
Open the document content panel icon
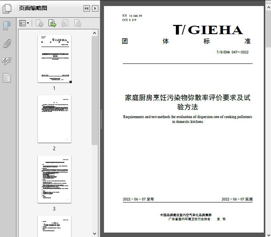click(7, 78)
